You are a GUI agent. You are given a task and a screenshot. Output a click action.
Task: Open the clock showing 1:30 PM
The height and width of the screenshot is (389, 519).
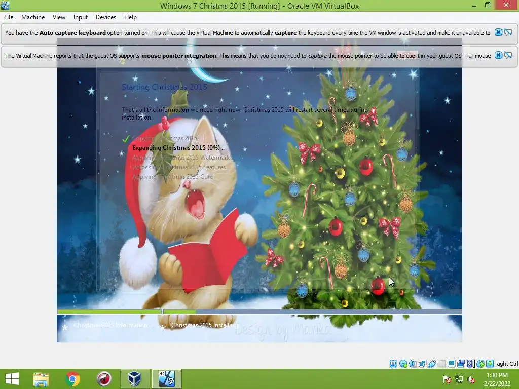point(497,379)
